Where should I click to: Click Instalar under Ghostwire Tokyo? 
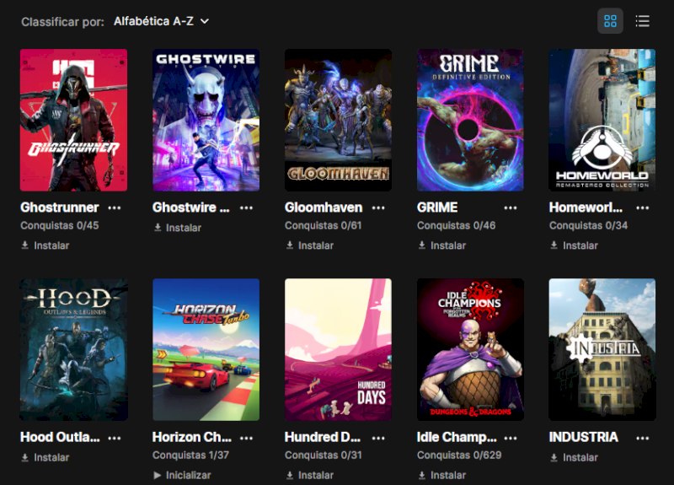coord(178,228)
